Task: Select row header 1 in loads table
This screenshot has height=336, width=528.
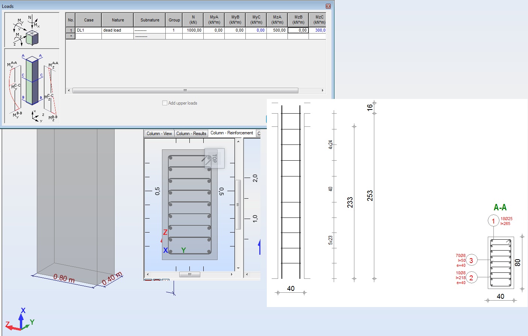Action: [x=71, y=30]
